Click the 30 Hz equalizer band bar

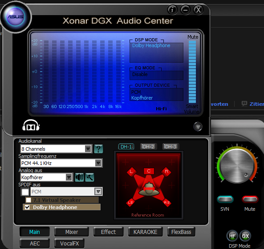(x=46, y=71)
